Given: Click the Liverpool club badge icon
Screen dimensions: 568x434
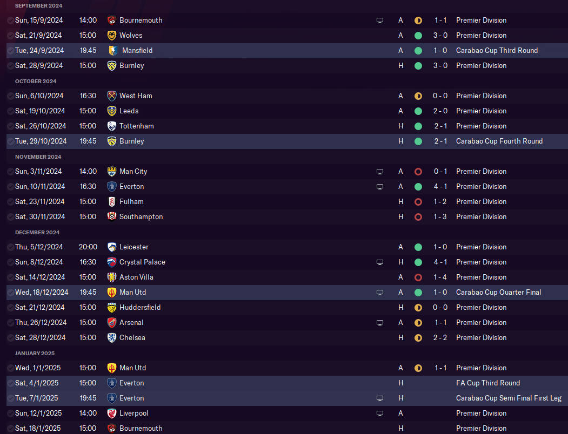Looking at the screenshot, I should point(112,413).
